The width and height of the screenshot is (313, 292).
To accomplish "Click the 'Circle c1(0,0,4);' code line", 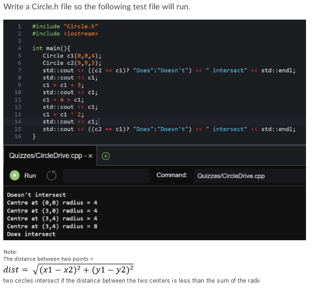I will pos(72,56).
